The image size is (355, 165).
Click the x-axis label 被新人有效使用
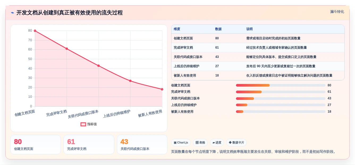[x=150, y=114]
